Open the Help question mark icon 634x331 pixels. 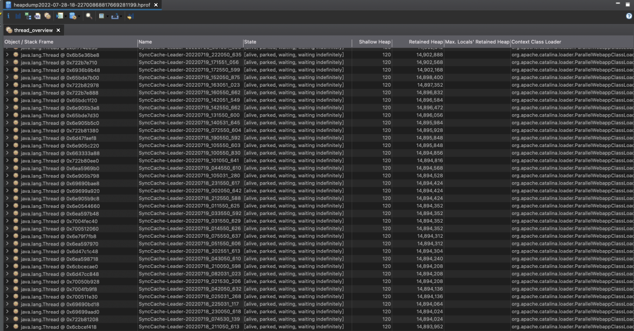[x=629, y=16]
